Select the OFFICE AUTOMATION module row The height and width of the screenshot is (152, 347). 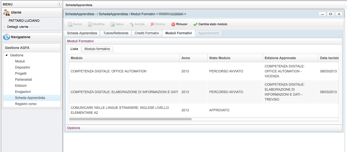(108, 71)
